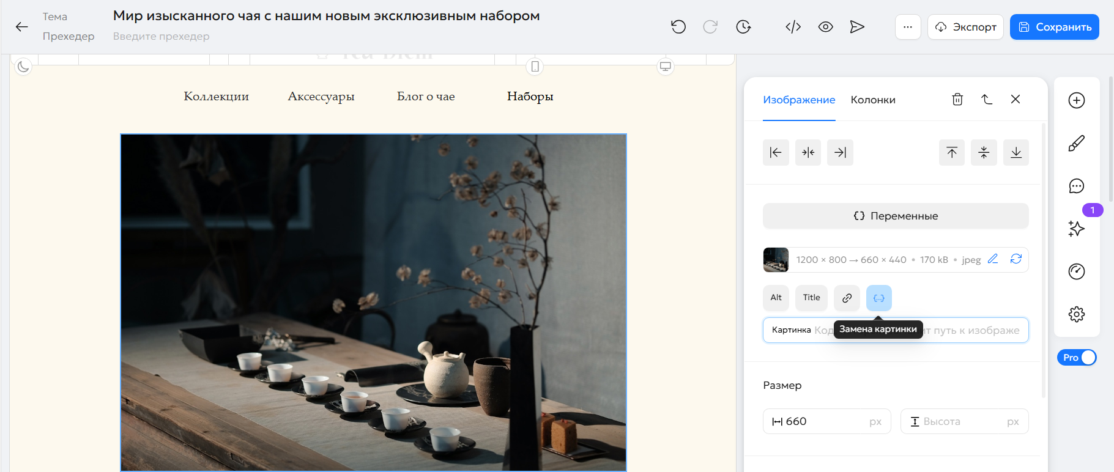Preview email with the eye icon

(826, 27)
